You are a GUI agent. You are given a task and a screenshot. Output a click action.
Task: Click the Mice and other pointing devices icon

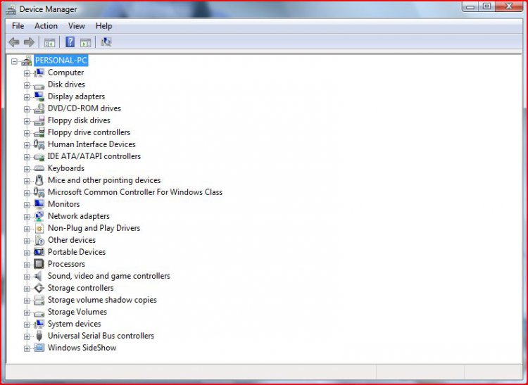coord(39,180)
